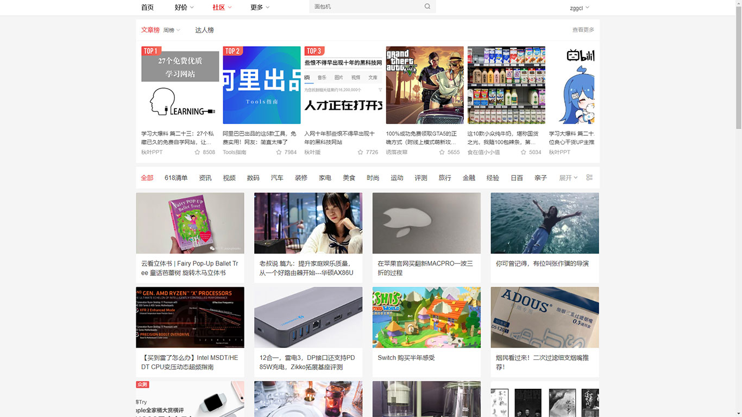This screenshot has height=417, width=742.
Task: Click author name 食在值小小值
Action: click(x=483, y=153)
